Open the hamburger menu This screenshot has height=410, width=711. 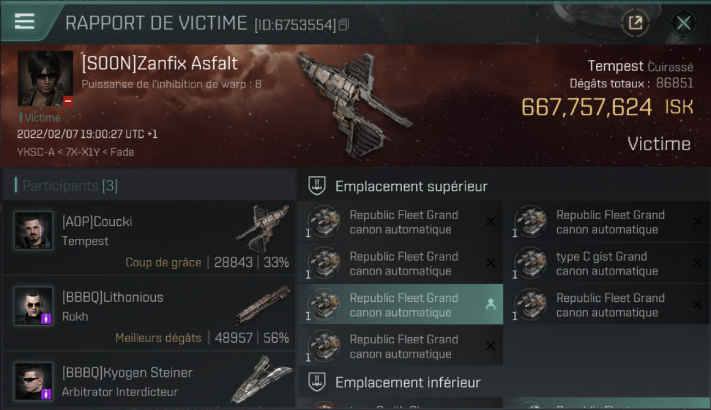(x=25, y=22)
